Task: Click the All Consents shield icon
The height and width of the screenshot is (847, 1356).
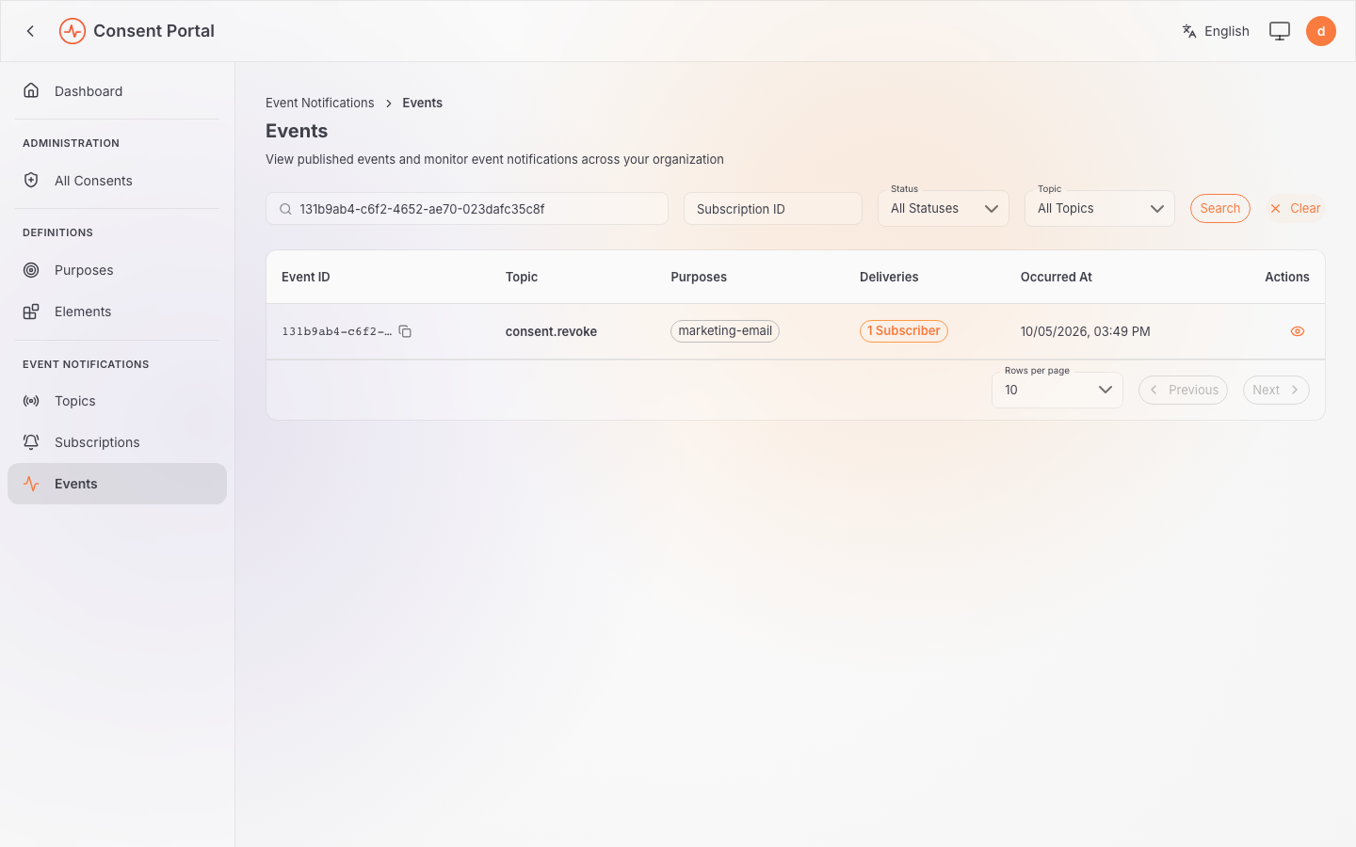Action: (x=31, y=180)
